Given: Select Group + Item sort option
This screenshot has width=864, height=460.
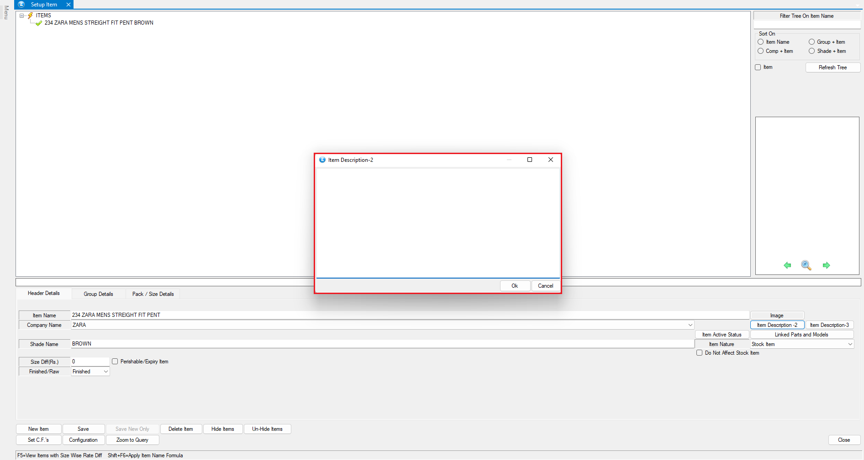Looking at the screenshot, I should pyautogui.click(x=812, y=42).
